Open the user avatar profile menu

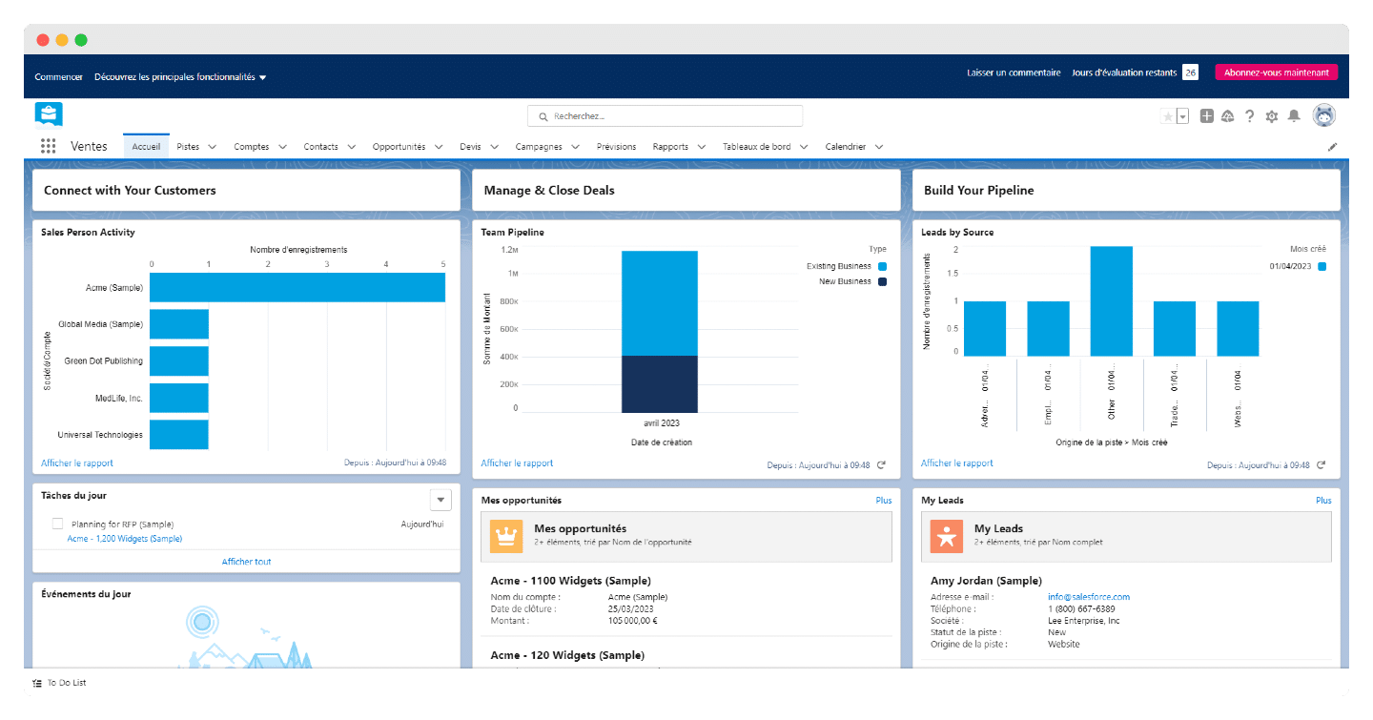click(x=1324, y=115)
